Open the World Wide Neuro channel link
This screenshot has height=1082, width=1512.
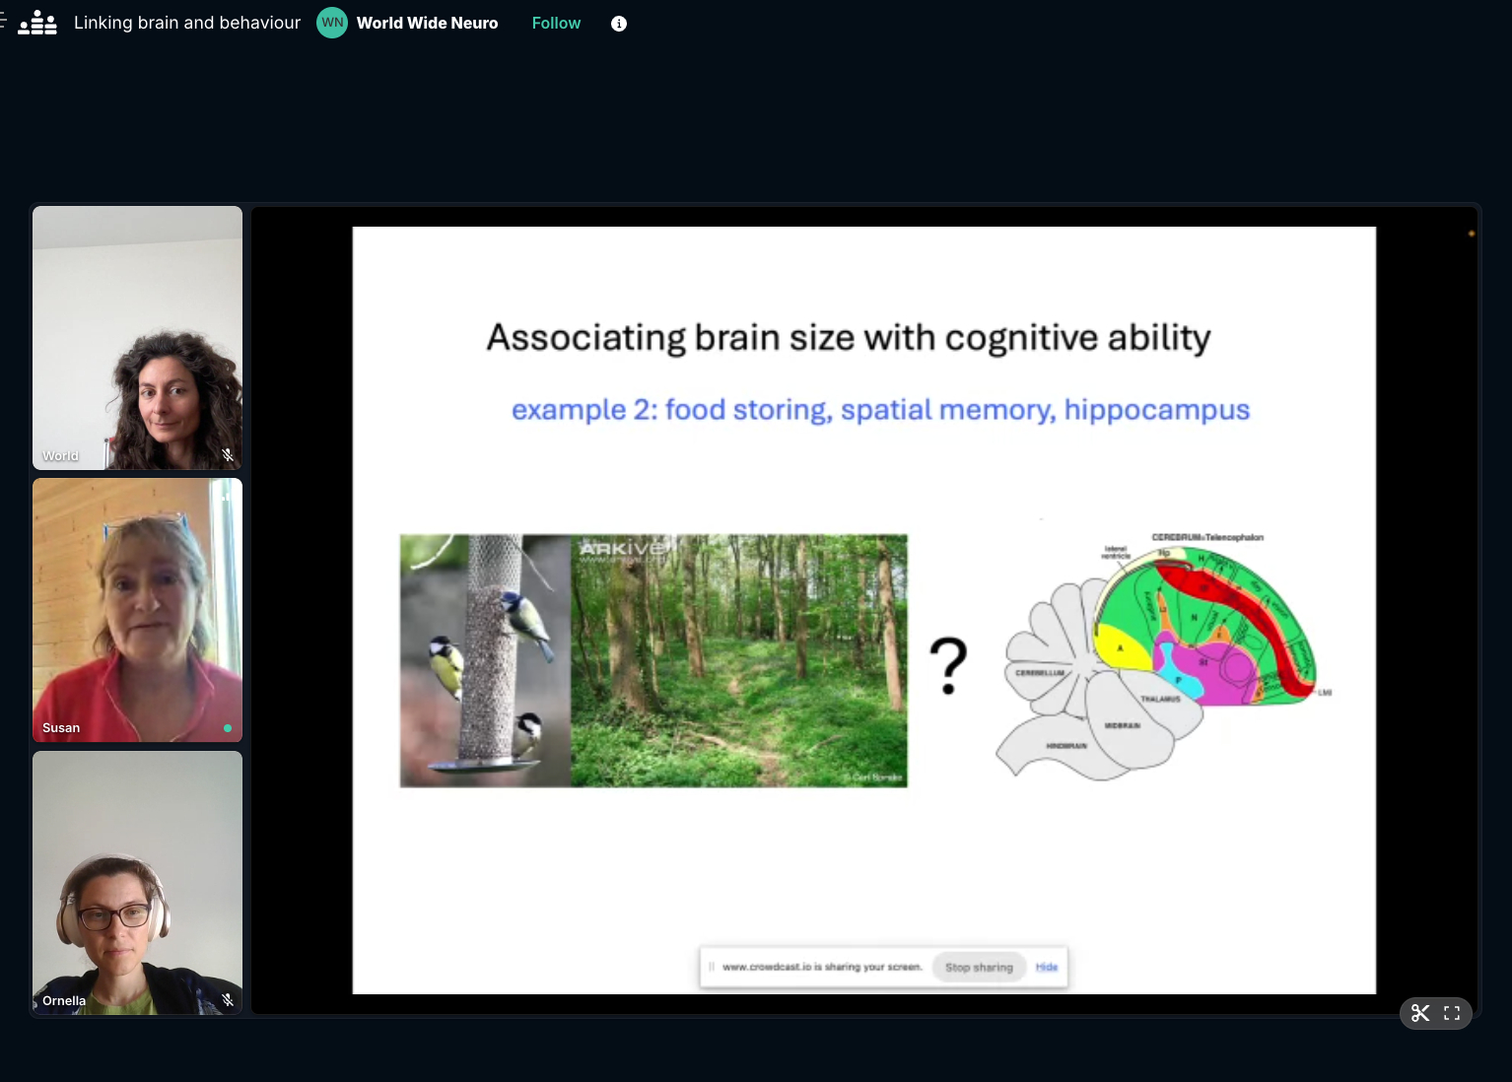tap(427, 23)
